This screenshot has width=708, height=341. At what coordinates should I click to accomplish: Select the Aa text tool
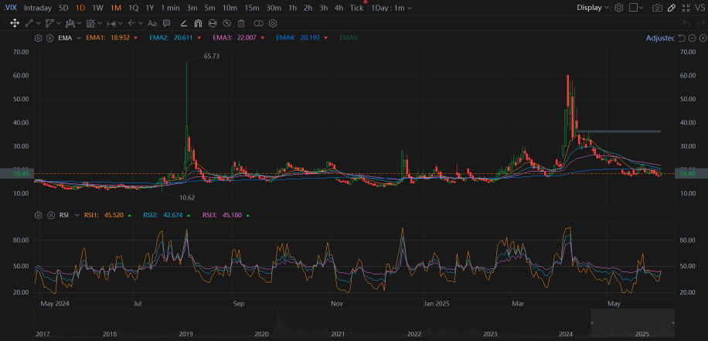pos(152,23)
